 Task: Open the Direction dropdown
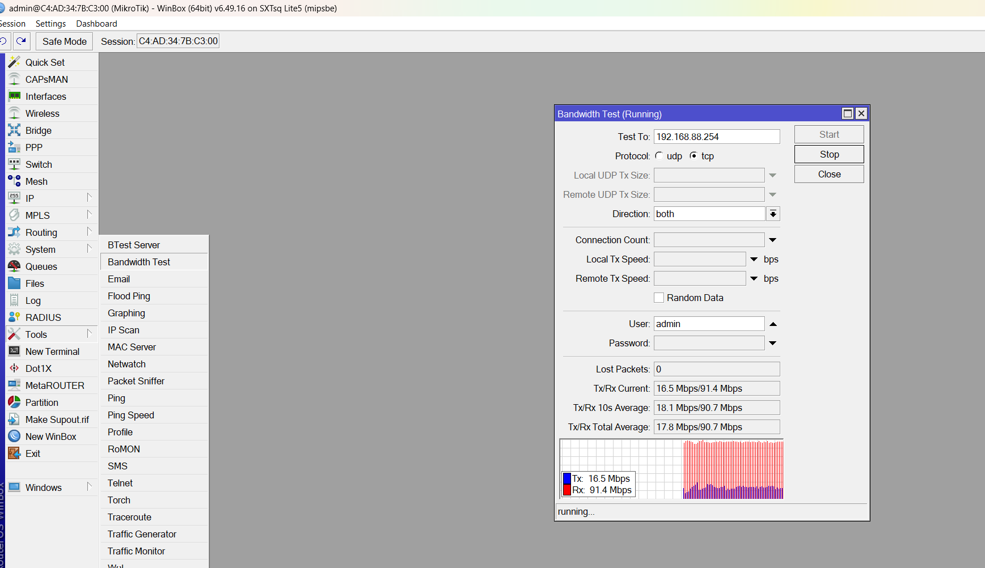pos(773,214)
